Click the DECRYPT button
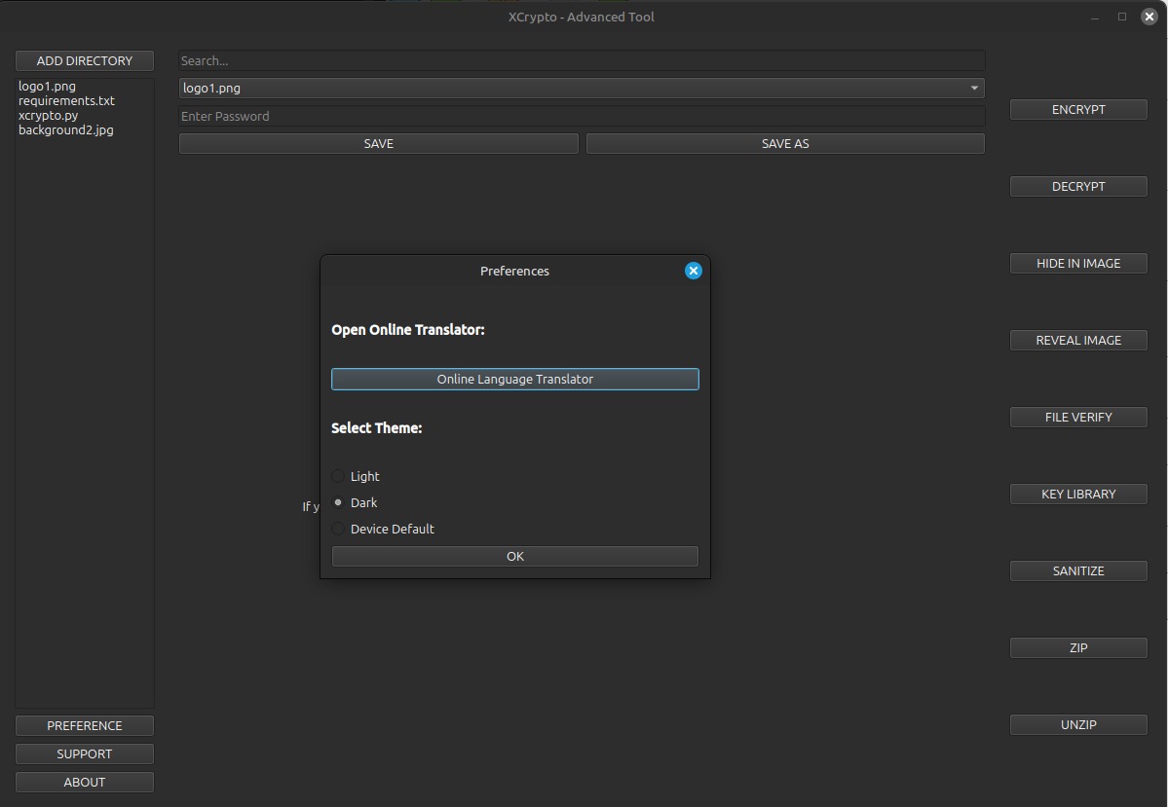Screen dimensions: 1168x807 (1077, 186)
